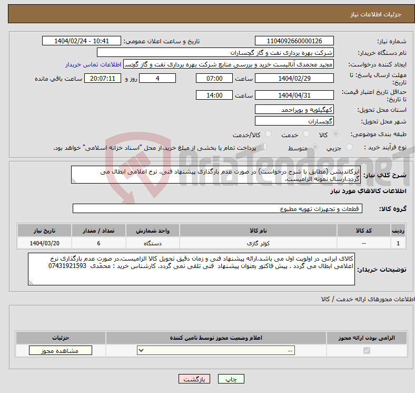415x393 pixels.
Task: Click the شماره نیاز field 1104092660000126
Action: (294, 41)
